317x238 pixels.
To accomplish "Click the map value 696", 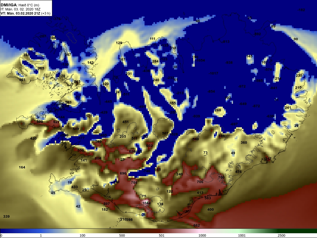I will tap(123, 173).
